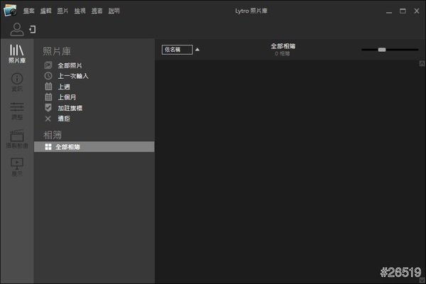
Task: Select 上一次輸入 last import item
Action: (72, 76)
